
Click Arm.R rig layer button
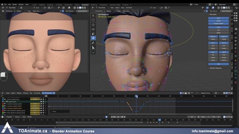(x=224, y=43)
